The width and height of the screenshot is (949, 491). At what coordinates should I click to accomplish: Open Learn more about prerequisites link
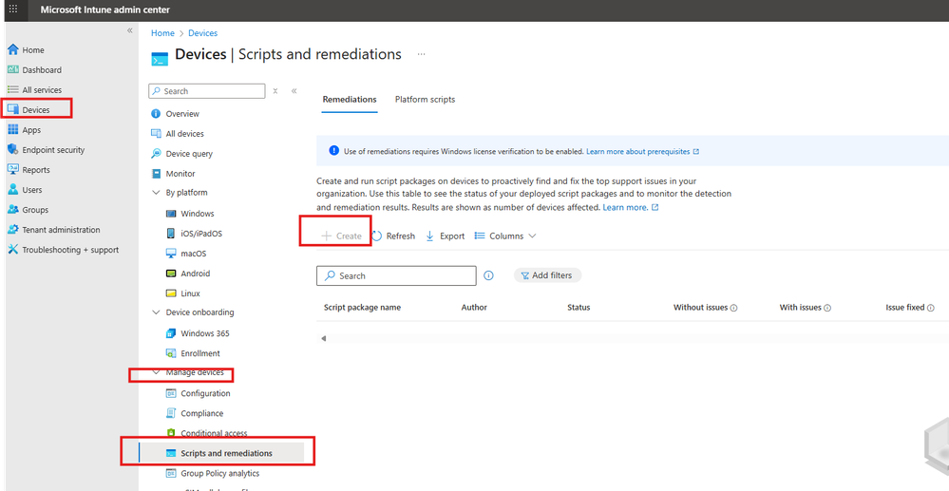coord(643,151)
